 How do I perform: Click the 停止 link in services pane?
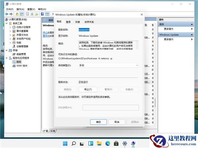(45, 33)
